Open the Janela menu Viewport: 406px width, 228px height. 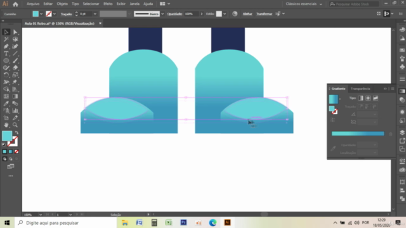click(134, 4)
